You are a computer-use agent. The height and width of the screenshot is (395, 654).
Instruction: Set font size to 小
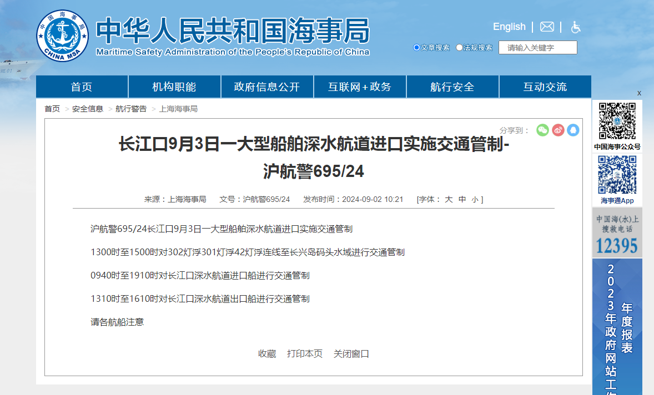[x=475, y=200]
